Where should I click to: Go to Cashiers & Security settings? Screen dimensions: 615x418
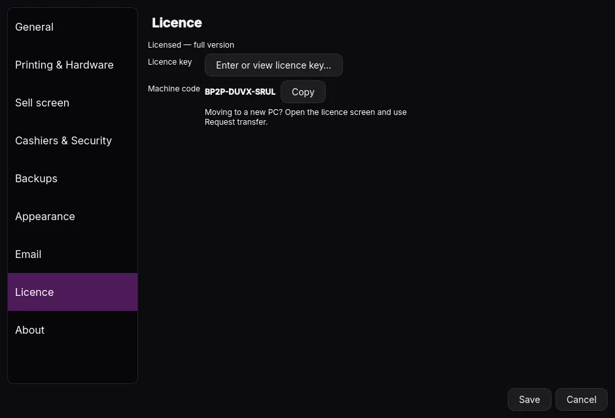(x=73, y=140)
